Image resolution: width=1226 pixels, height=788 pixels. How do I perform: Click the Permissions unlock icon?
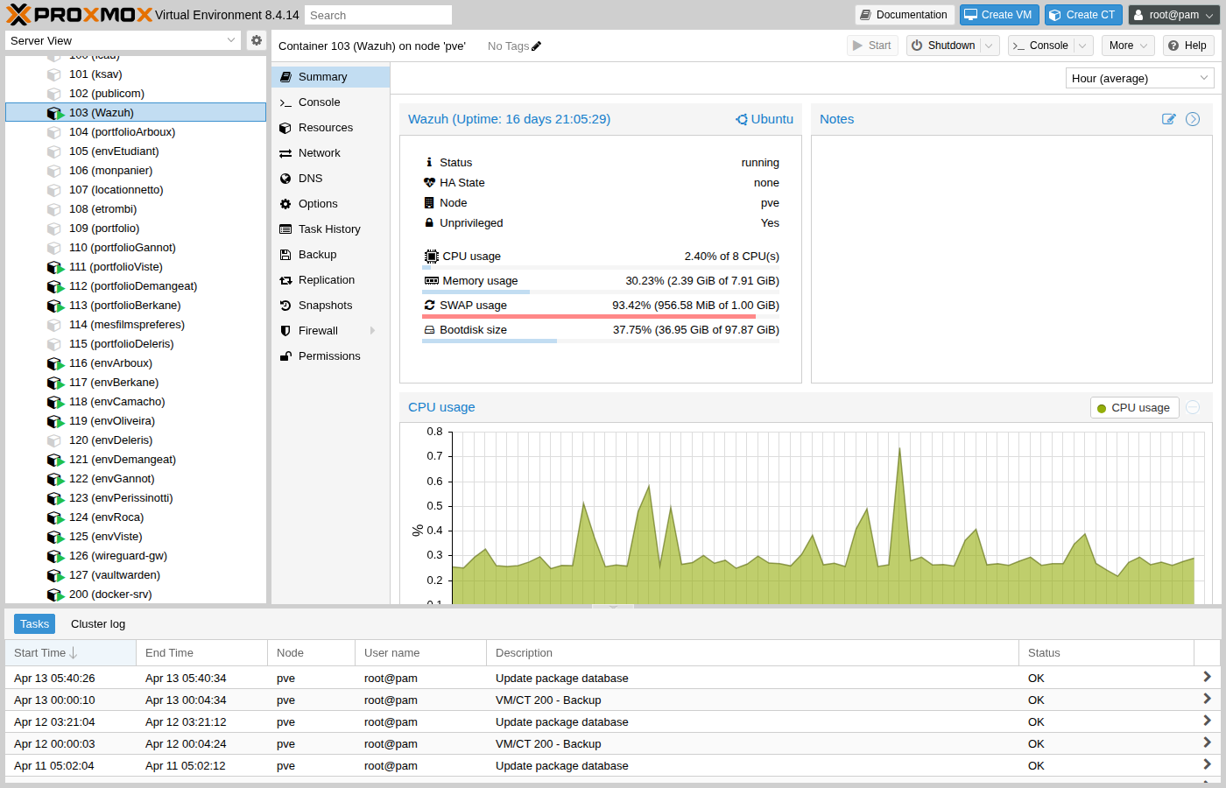[x=285, y=356]
